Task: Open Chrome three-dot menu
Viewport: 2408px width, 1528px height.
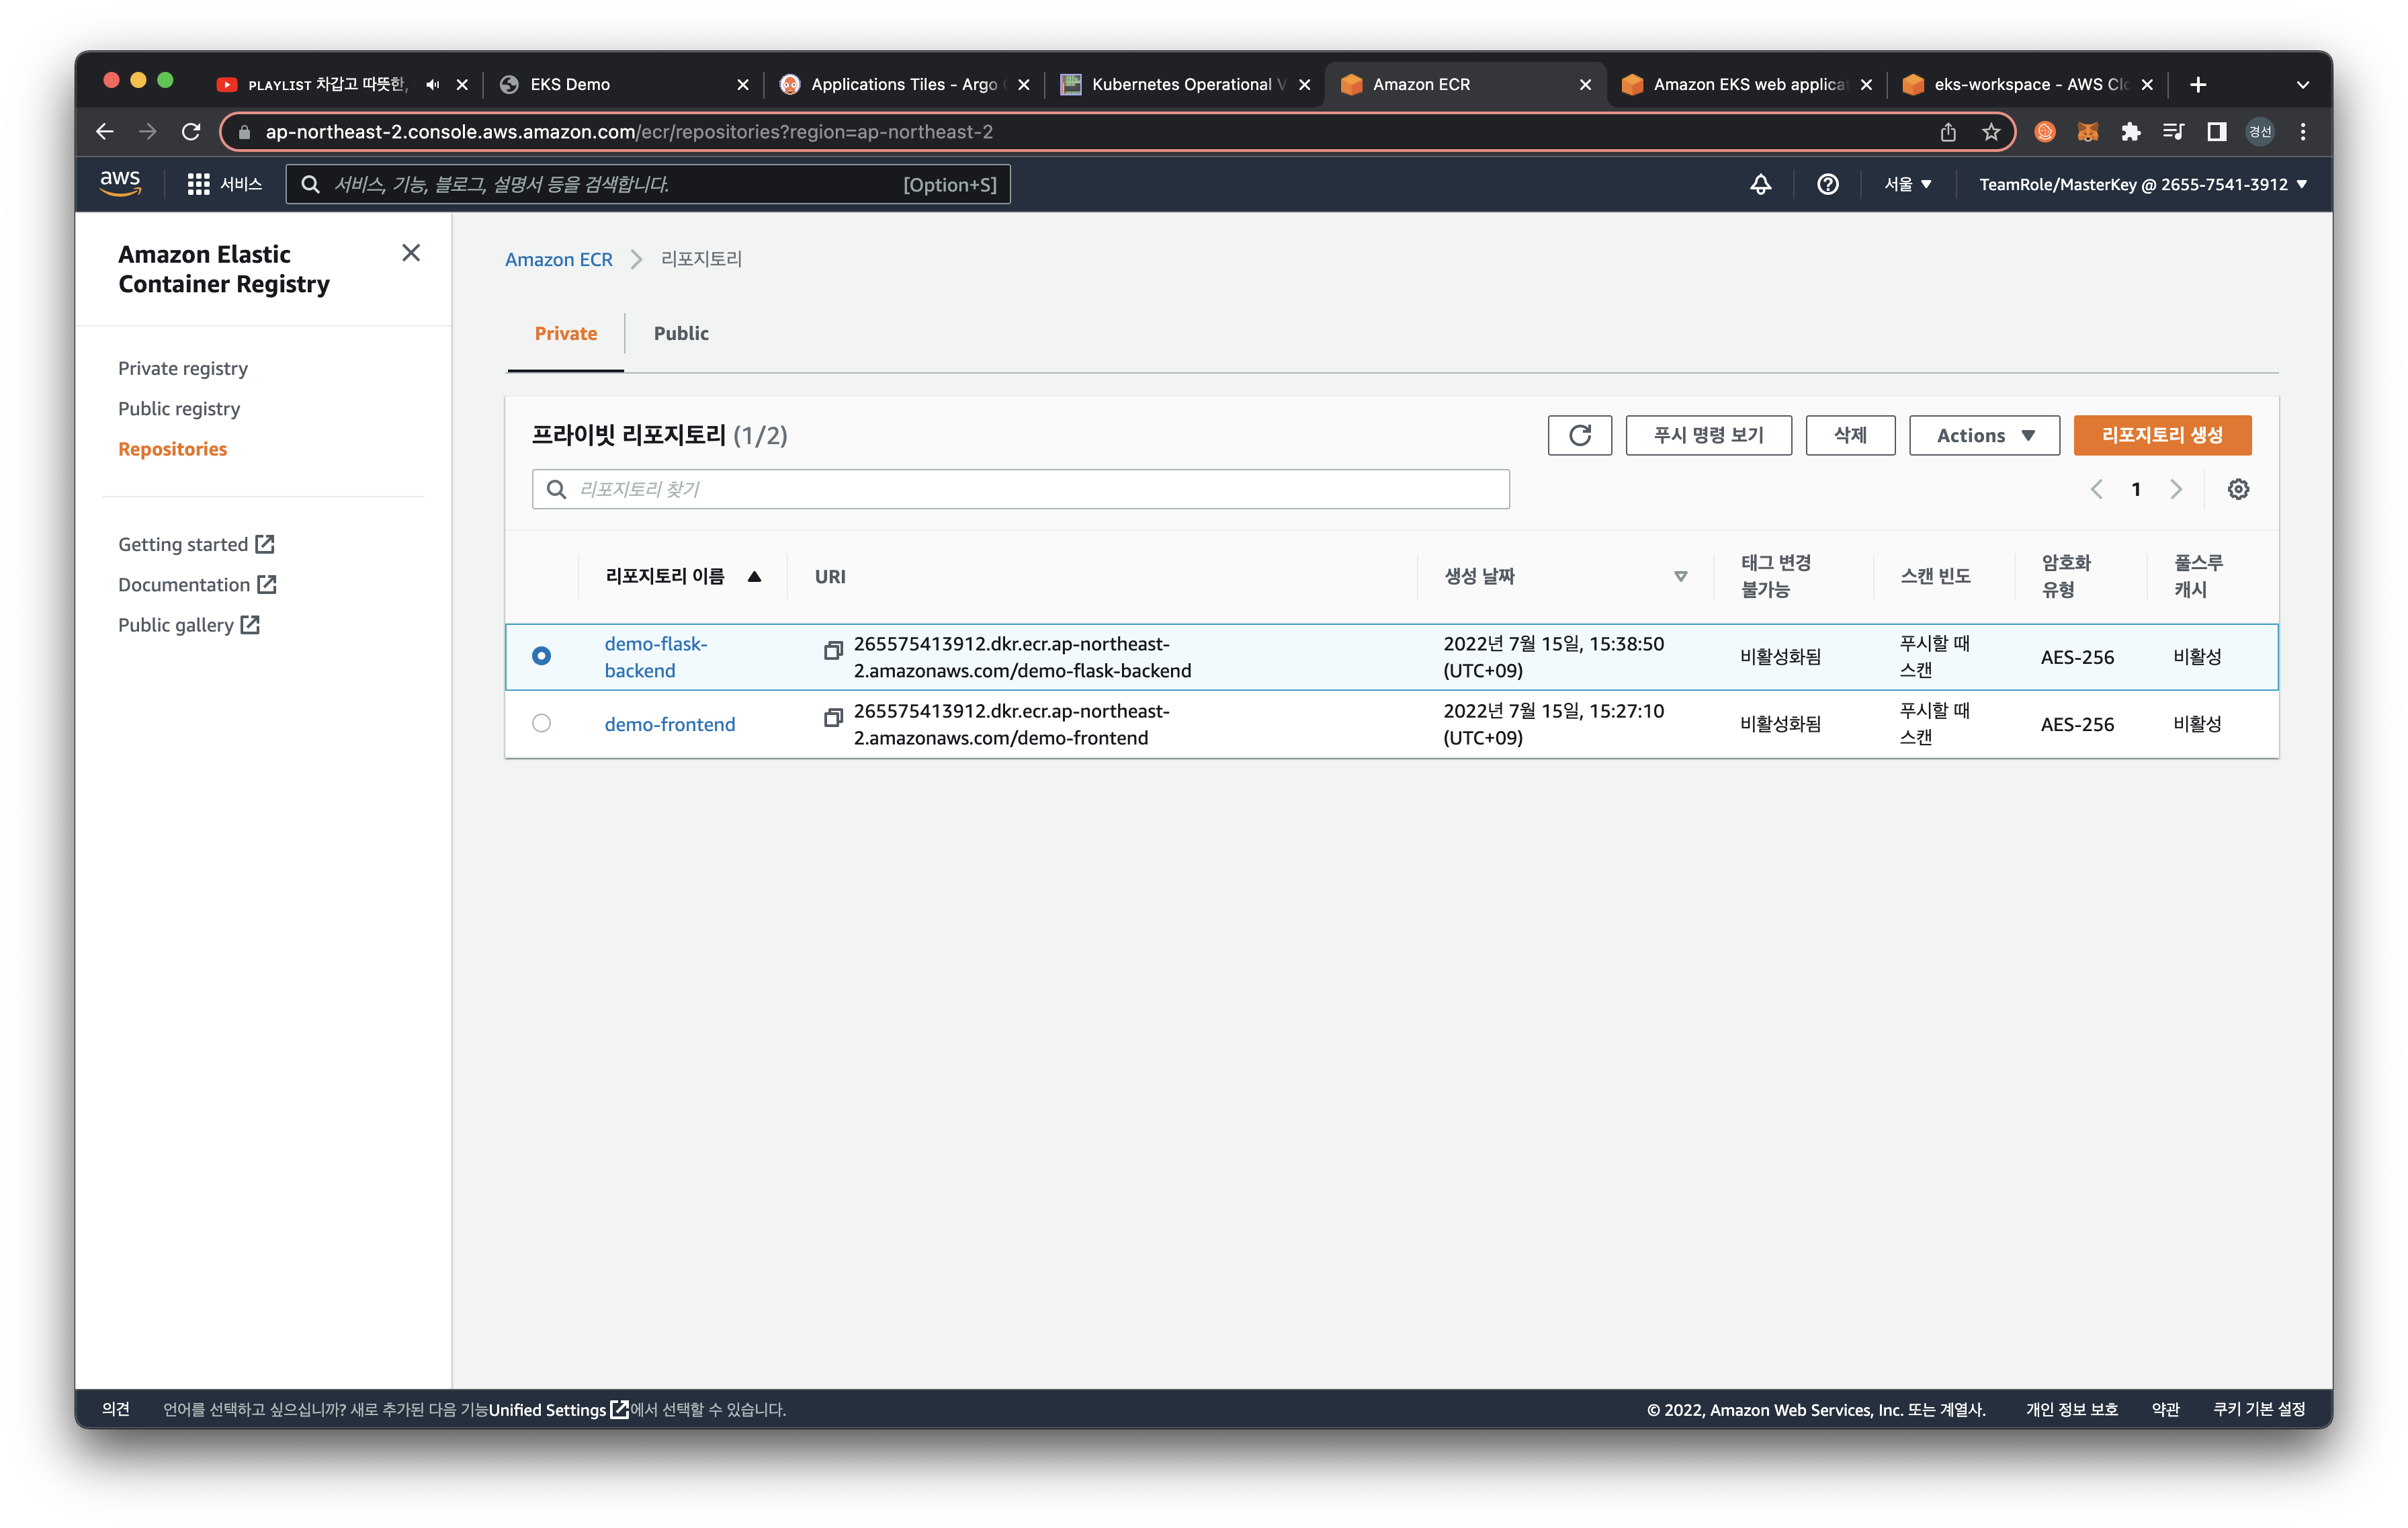Action: coord(2303,132)
